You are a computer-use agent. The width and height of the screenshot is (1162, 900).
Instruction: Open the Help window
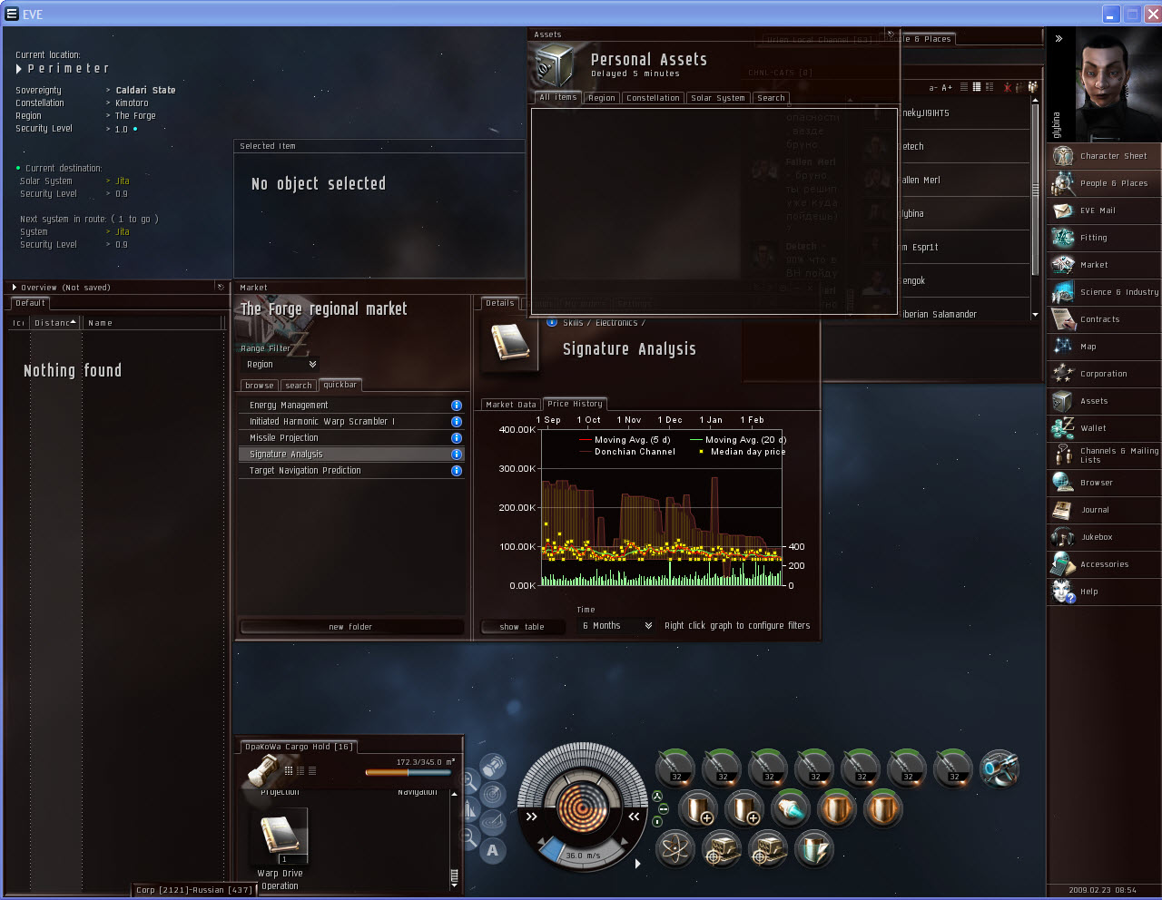[x=1104, y=592]
